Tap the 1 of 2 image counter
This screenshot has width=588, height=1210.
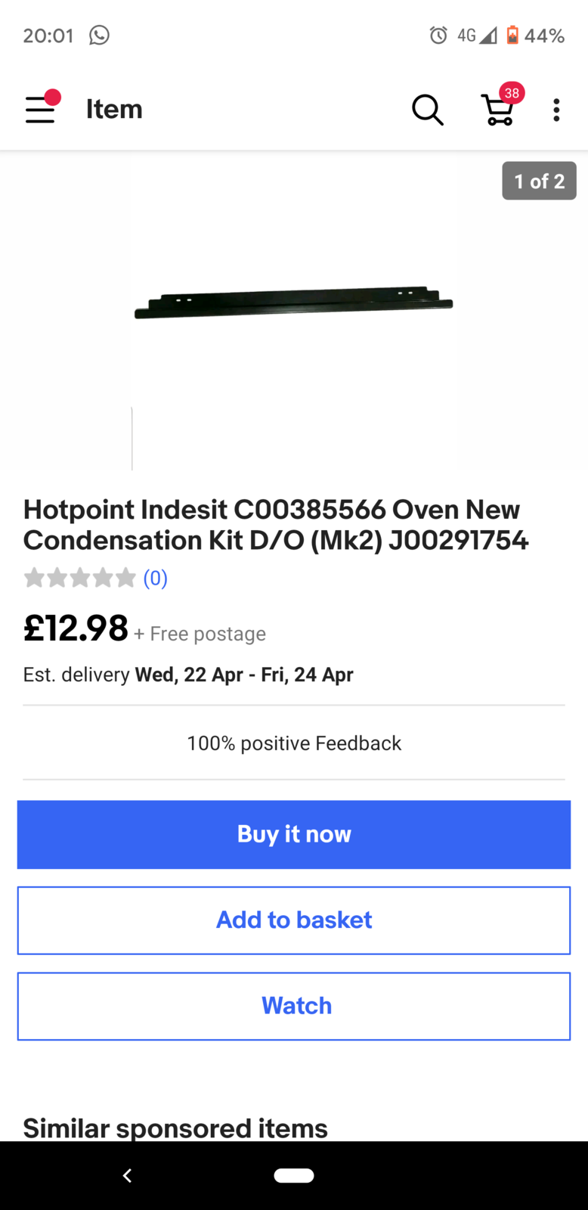539,181
